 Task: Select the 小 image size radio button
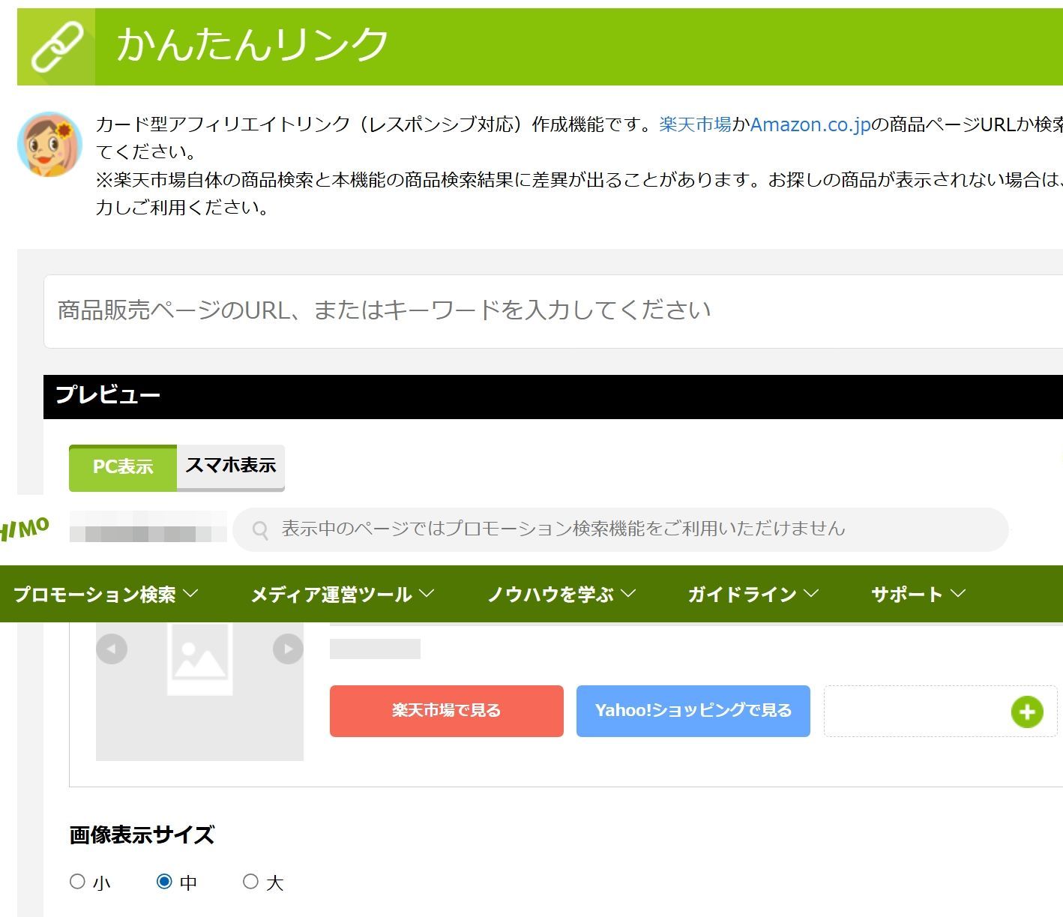[77, 882]
